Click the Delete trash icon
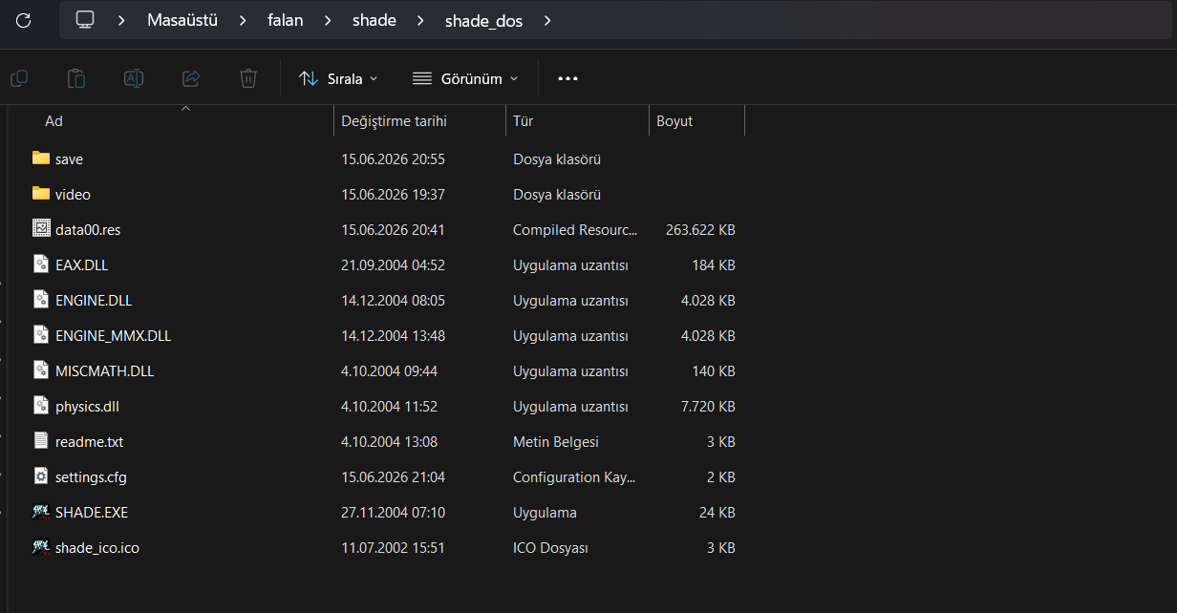 [x=248, y=78]
